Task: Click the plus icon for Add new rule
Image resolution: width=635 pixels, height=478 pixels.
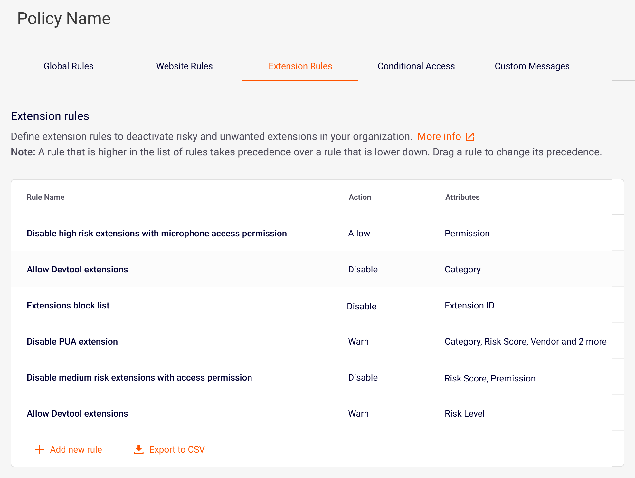Action: pos(39,449)
